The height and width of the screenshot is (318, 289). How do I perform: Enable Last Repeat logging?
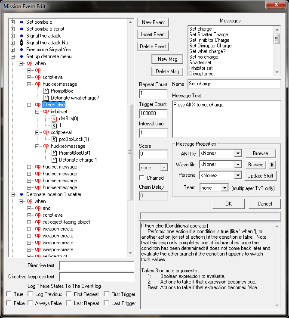(69, 303)
